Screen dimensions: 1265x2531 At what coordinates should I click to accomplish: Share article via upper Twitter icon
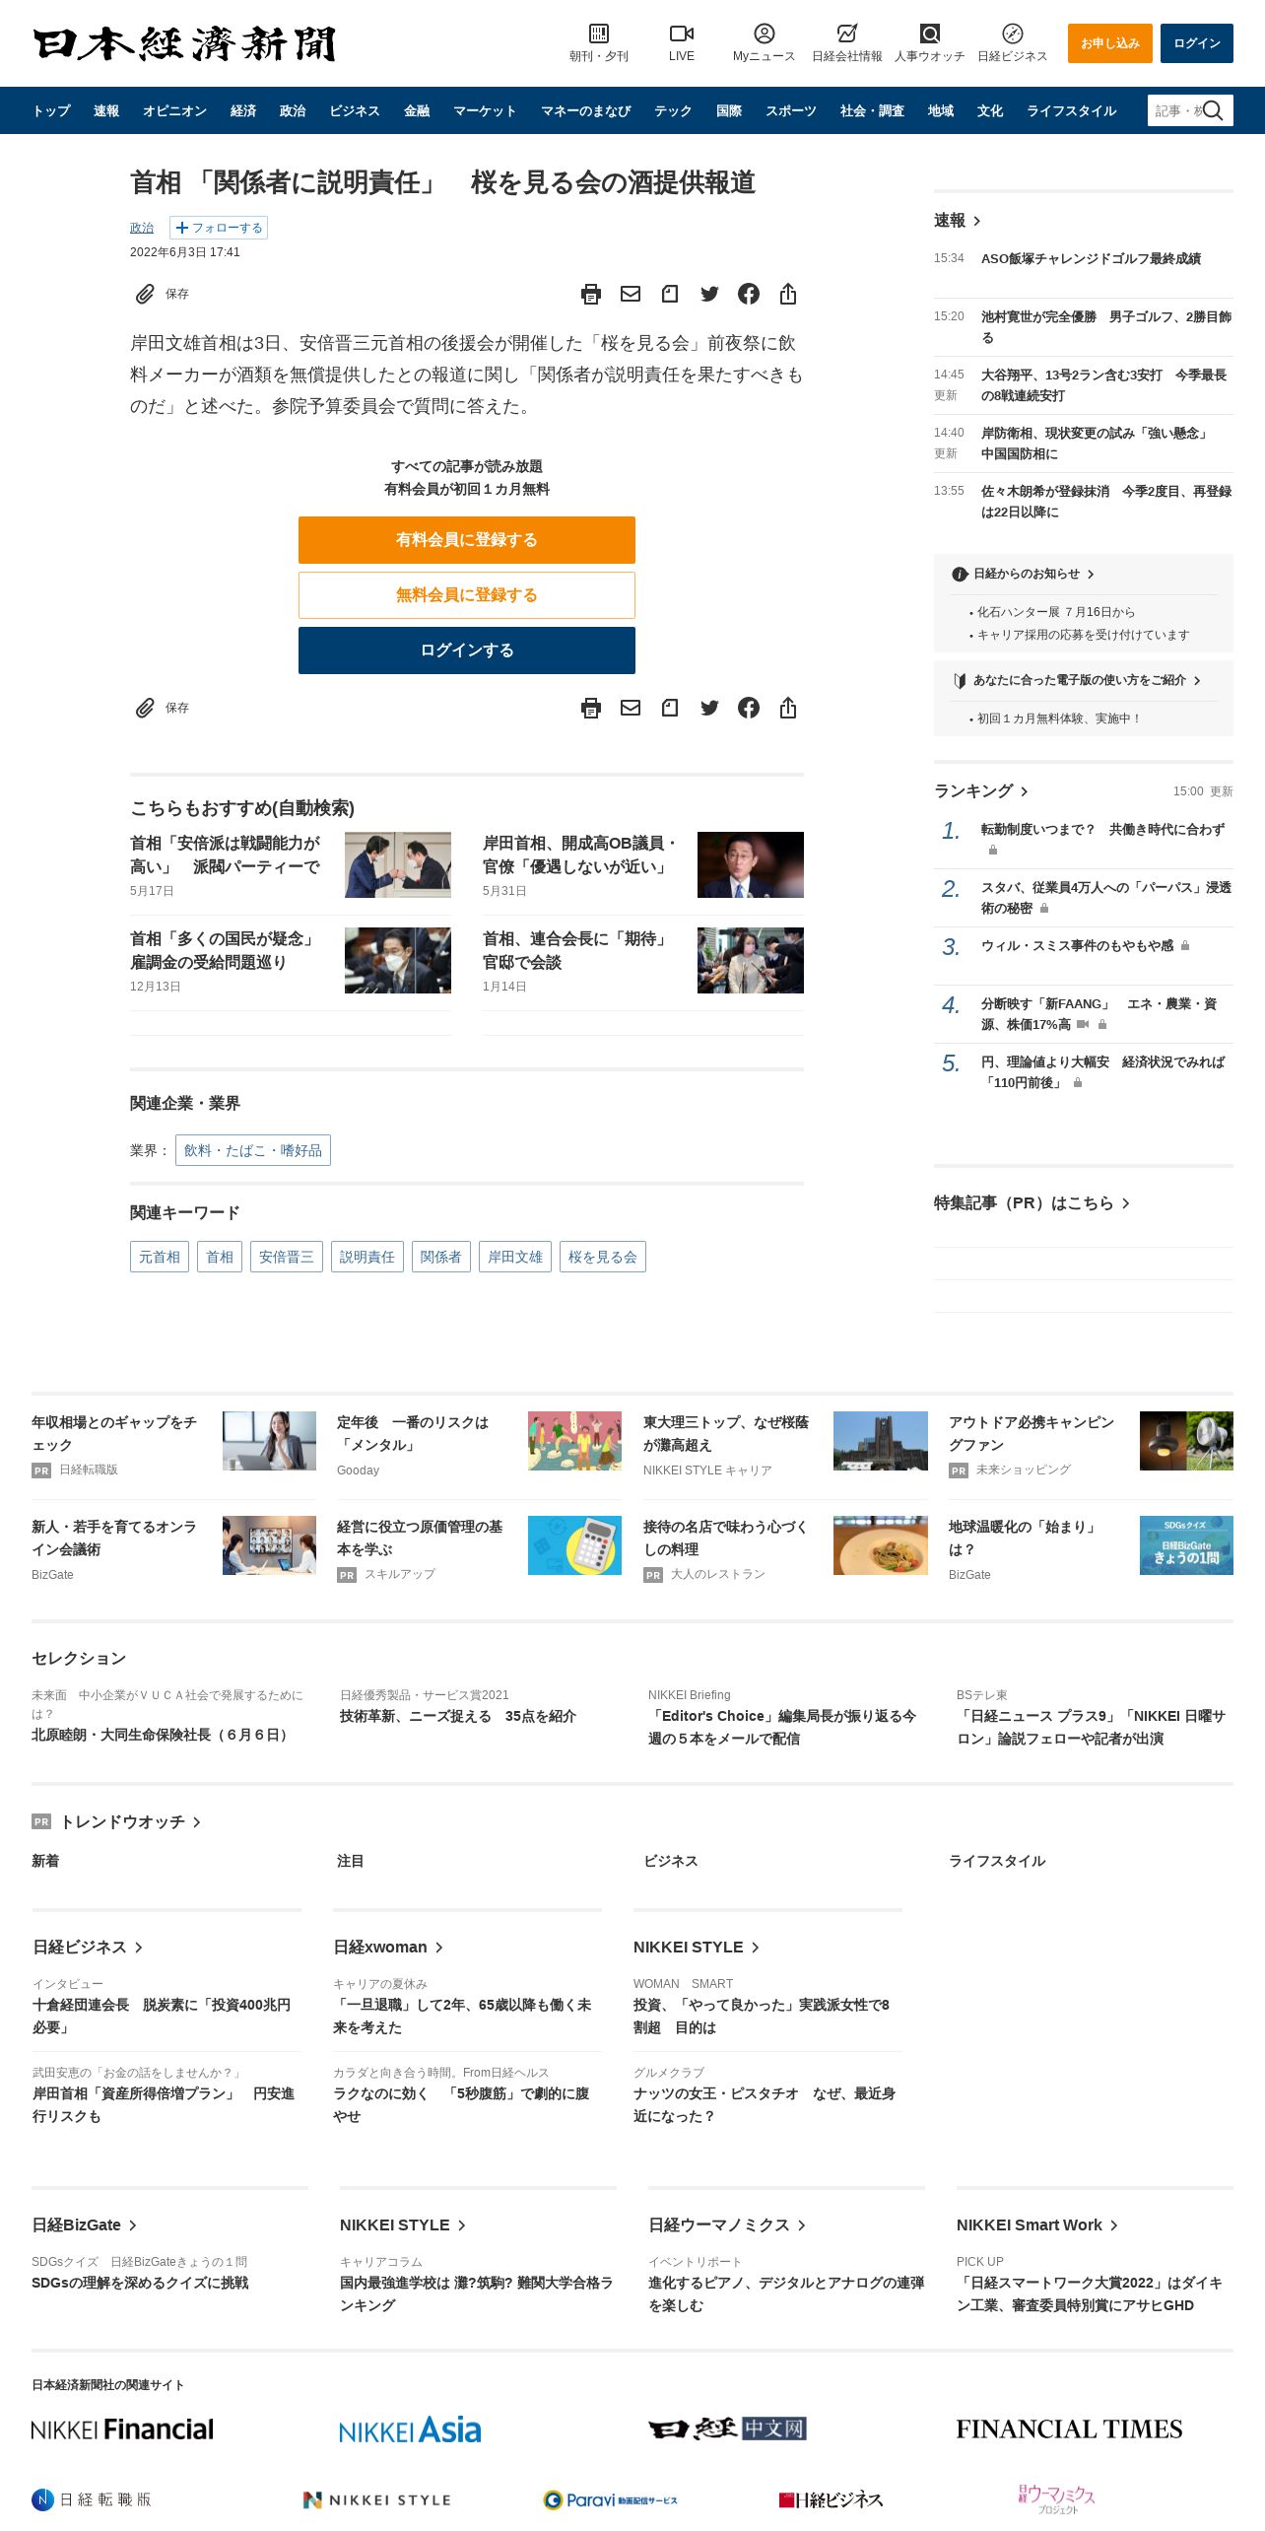[709, 294]
